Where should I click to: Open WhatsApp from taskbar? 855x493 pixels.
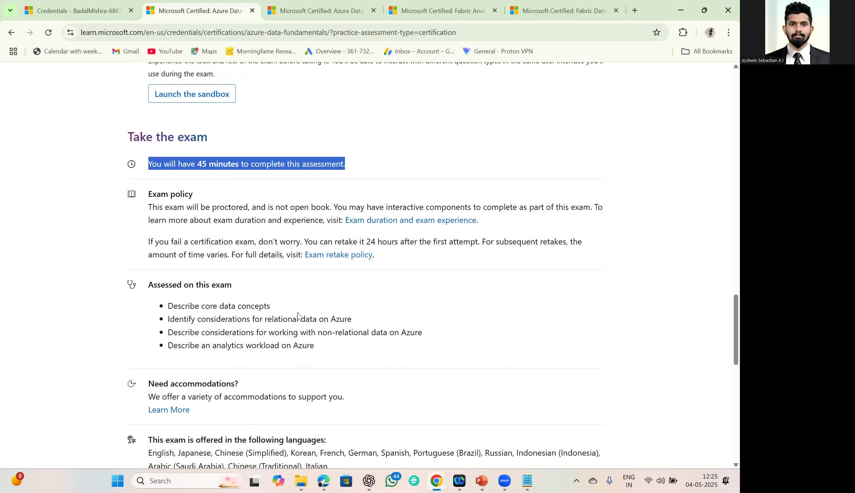point(392,481)
